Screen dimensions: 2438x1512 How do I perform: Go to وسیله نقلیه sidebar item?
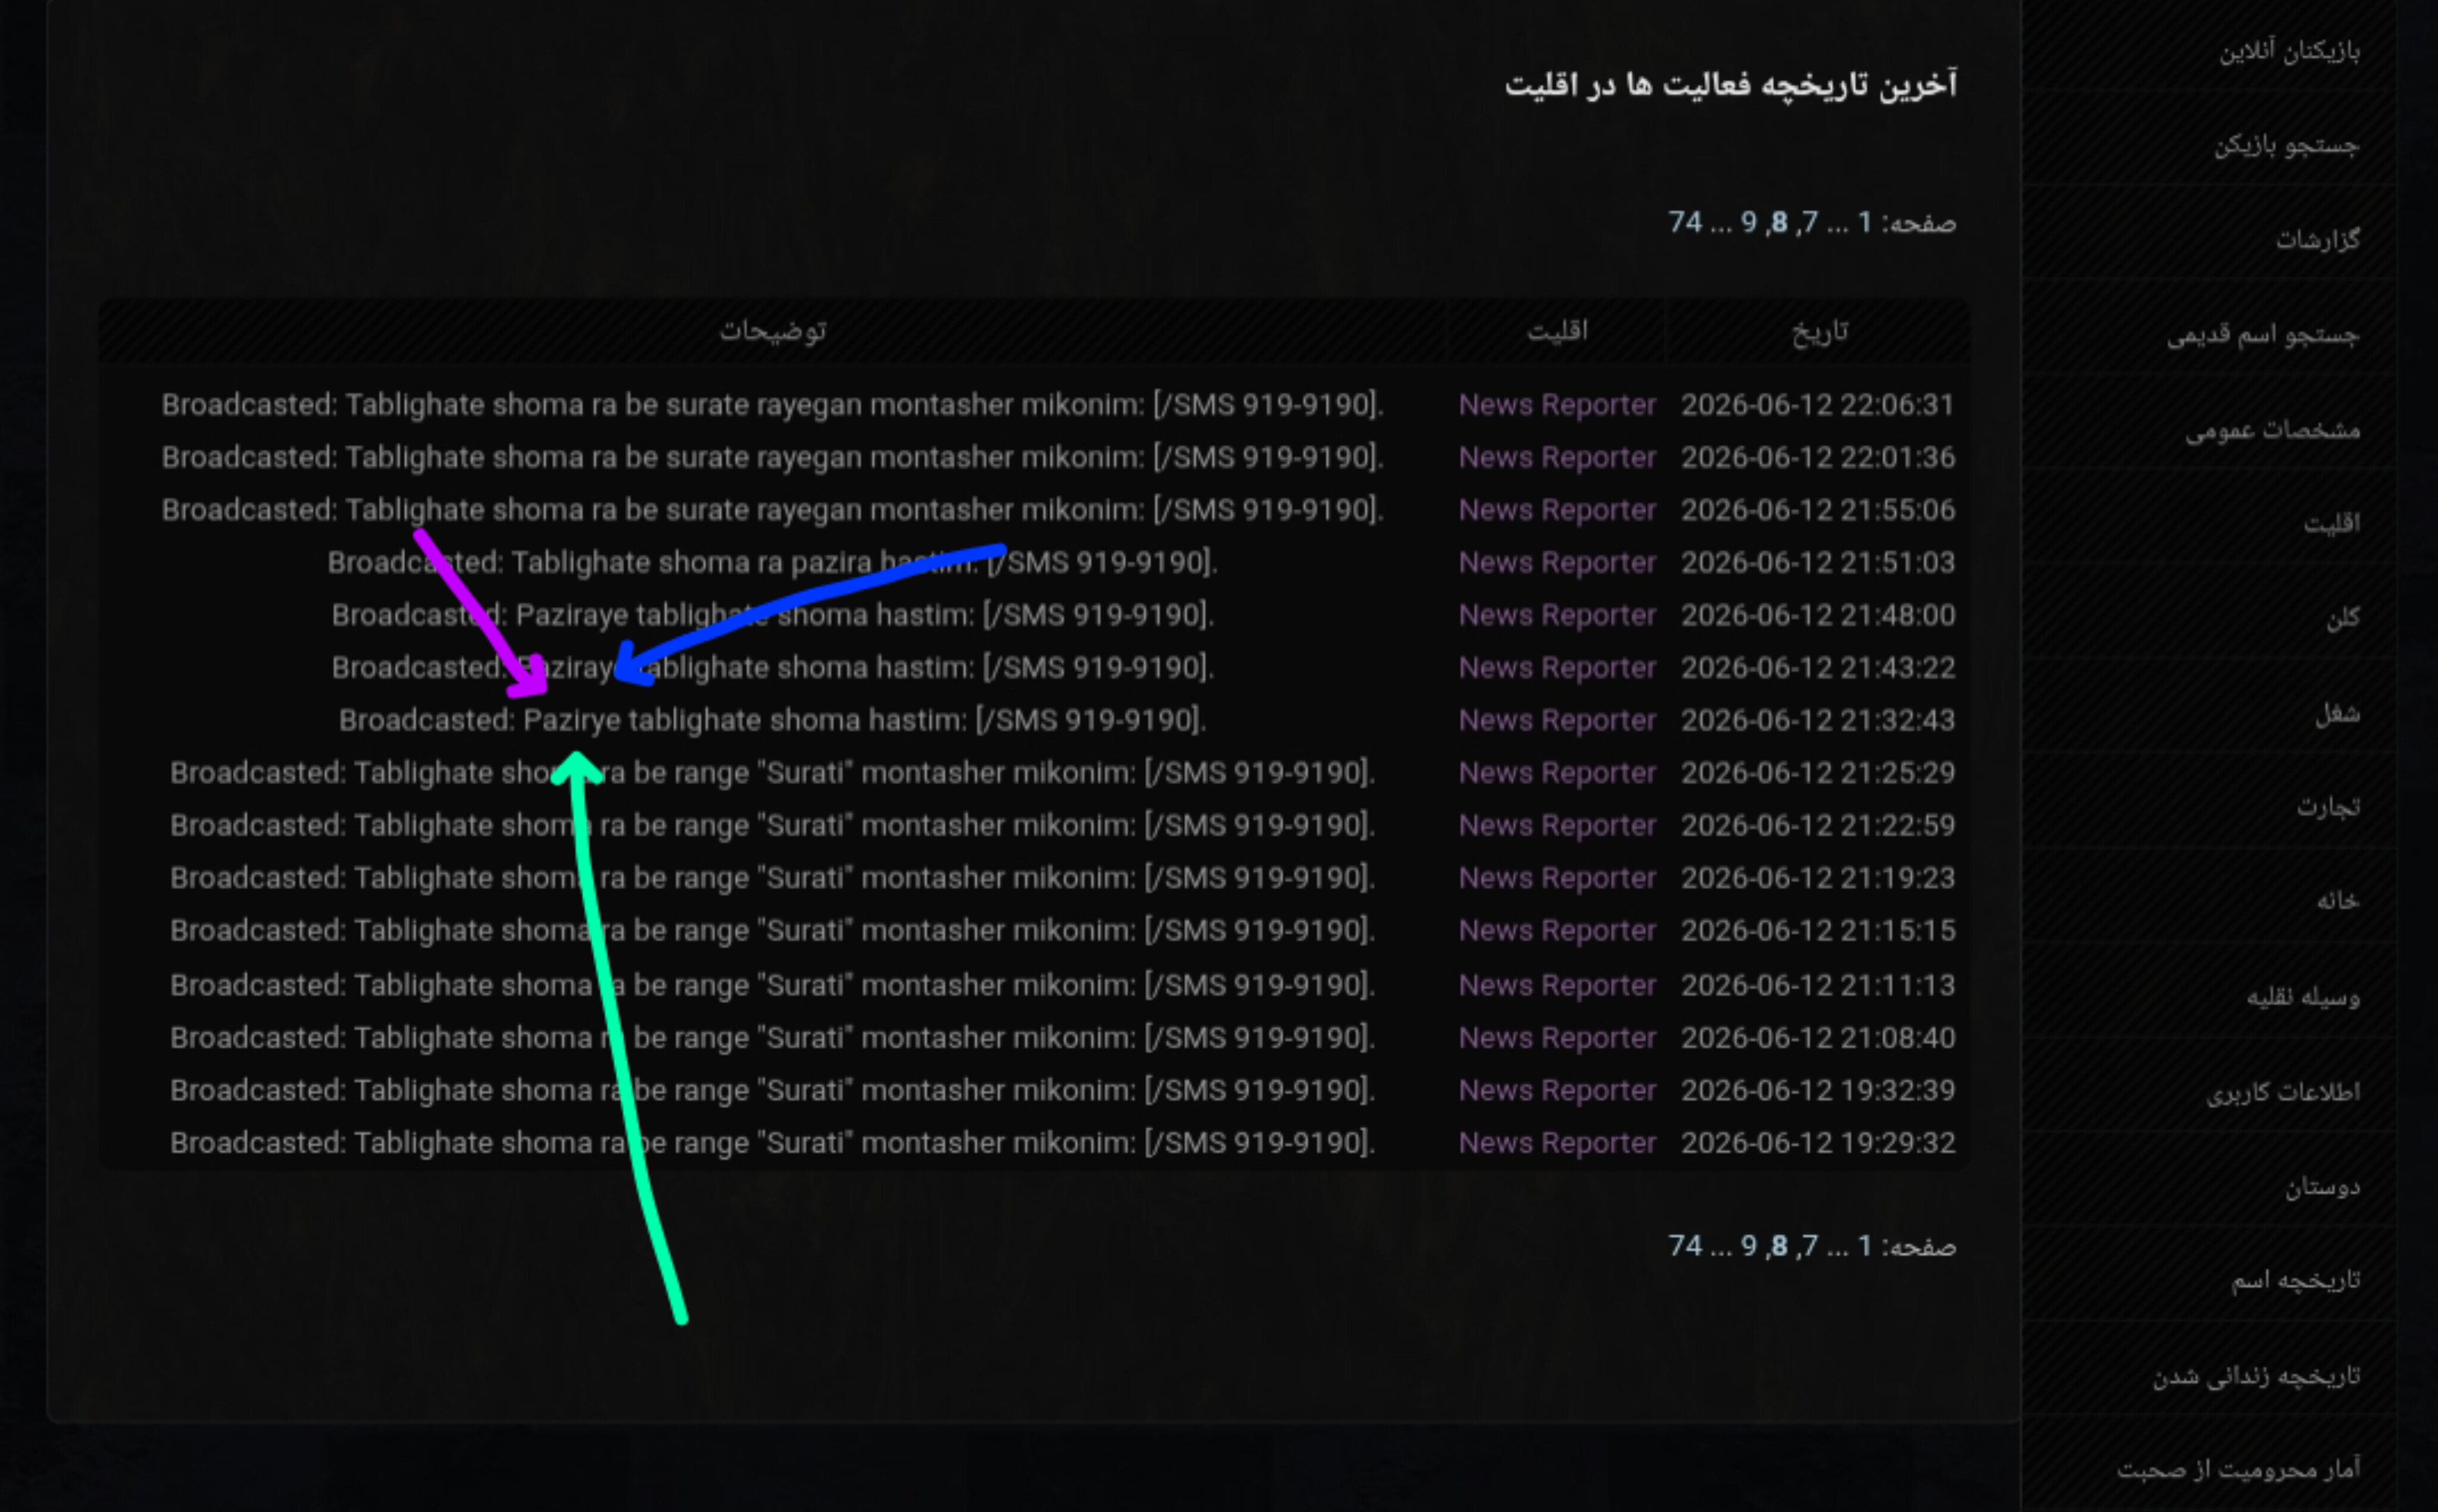[2302, 997]
